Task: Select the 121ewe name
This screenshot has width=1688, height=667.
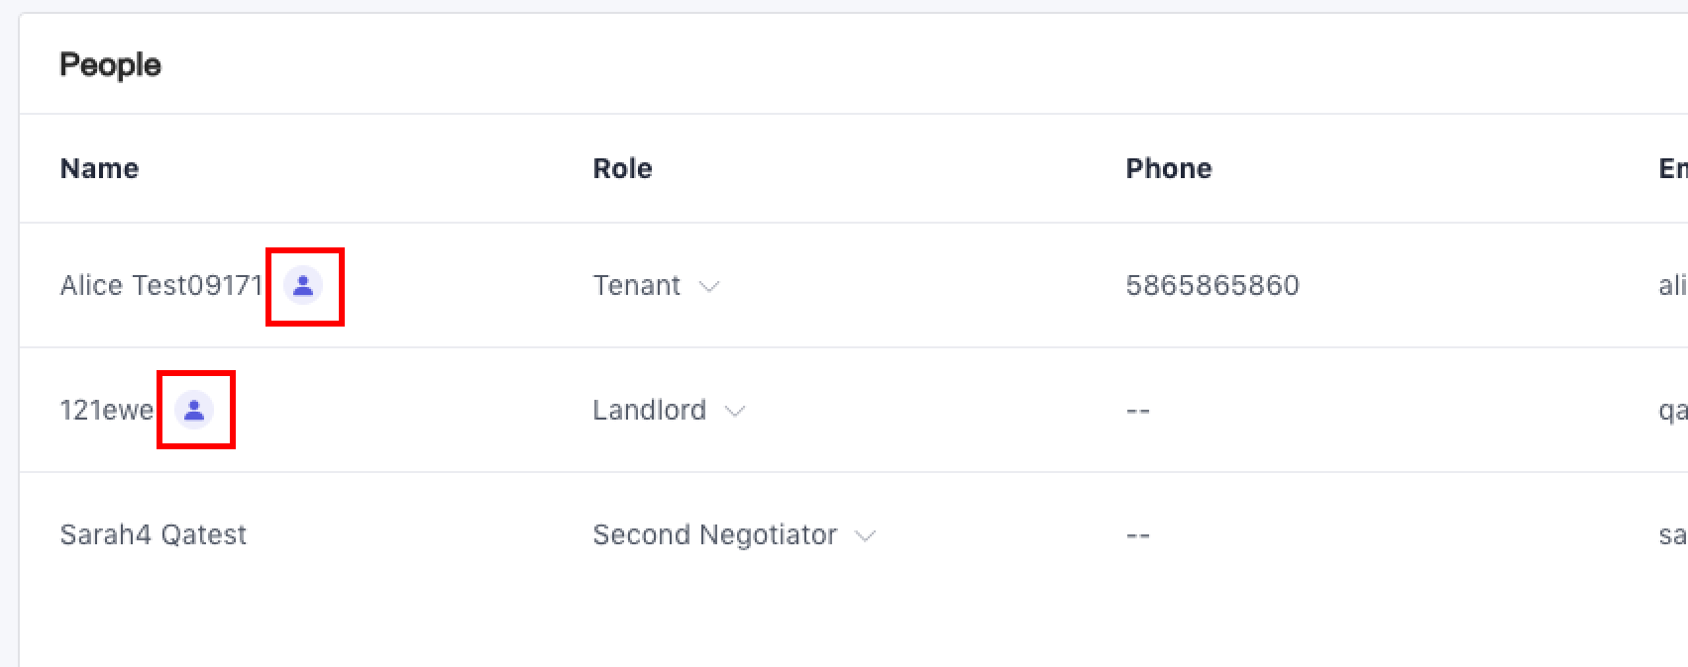Action: (107, 410)
